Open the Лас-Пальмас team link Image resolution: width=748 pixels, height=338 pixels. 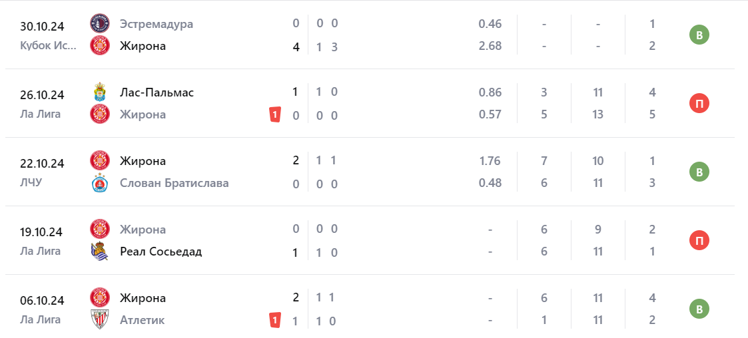click(157, 92)
